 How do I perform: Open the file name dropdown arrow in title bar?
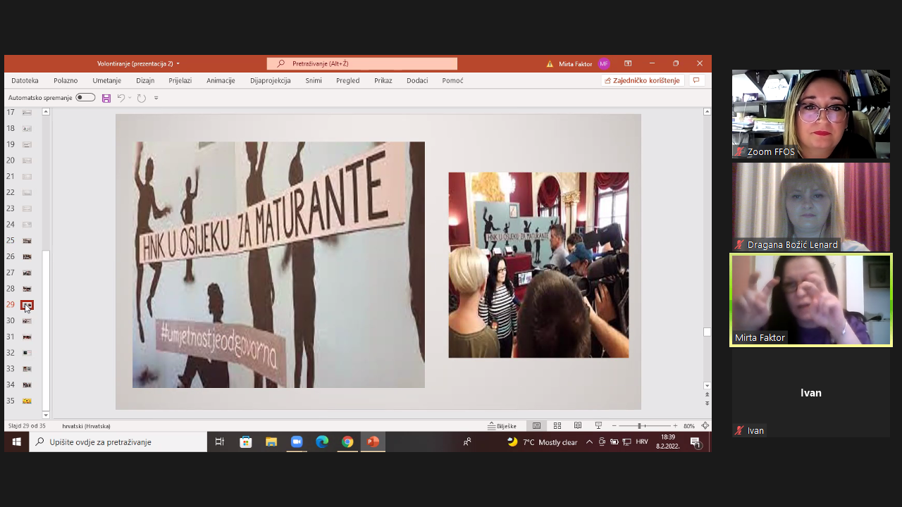tap(178, 64)
